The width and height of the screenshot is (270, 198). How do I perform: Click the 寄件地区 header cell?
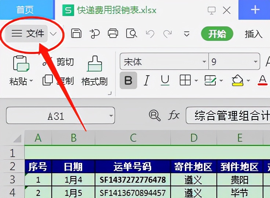point(194,166)
